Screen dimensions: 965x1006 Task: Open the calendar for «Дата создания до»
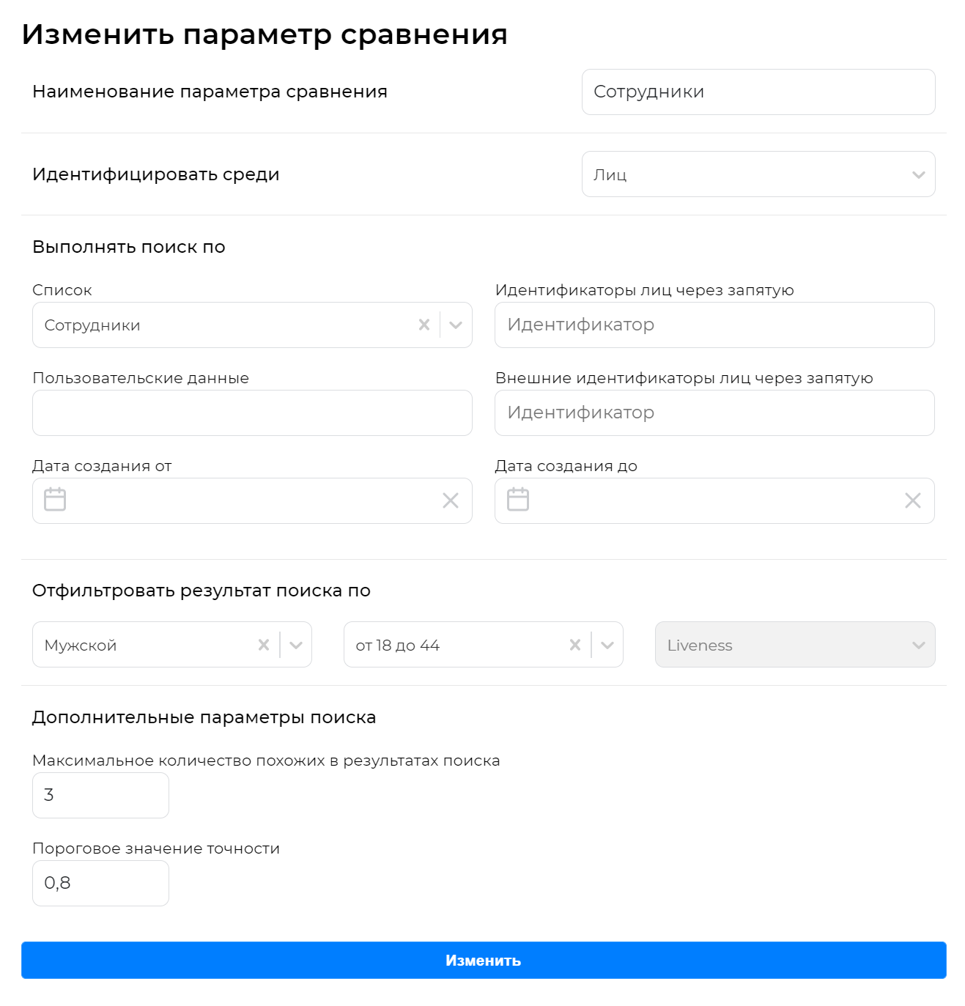tap(518, 499)
